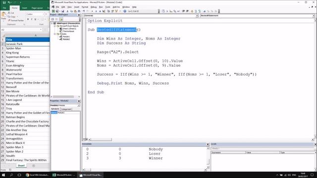The width and height of the screenshot is (317, 178).
Task: Click Excel Save icon in quick access toolbar
Action: (x=4, y=2)
